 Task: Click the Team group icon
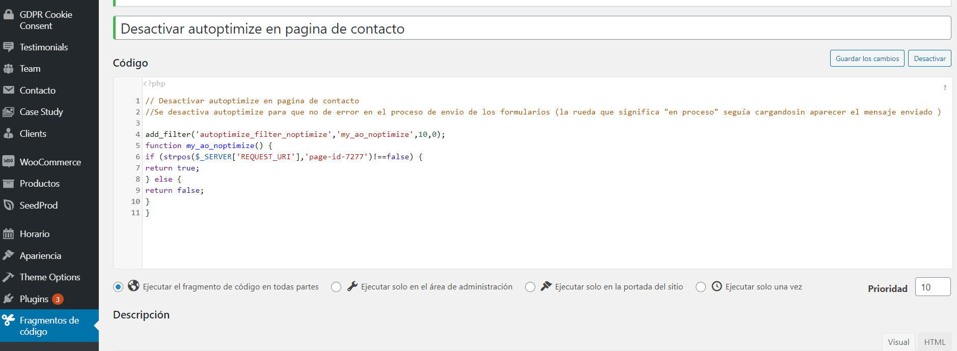9,69
